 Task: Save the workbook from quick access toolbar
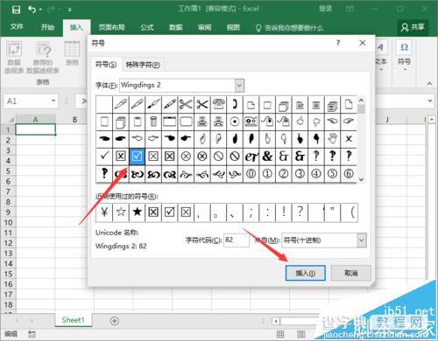(16, 10)
